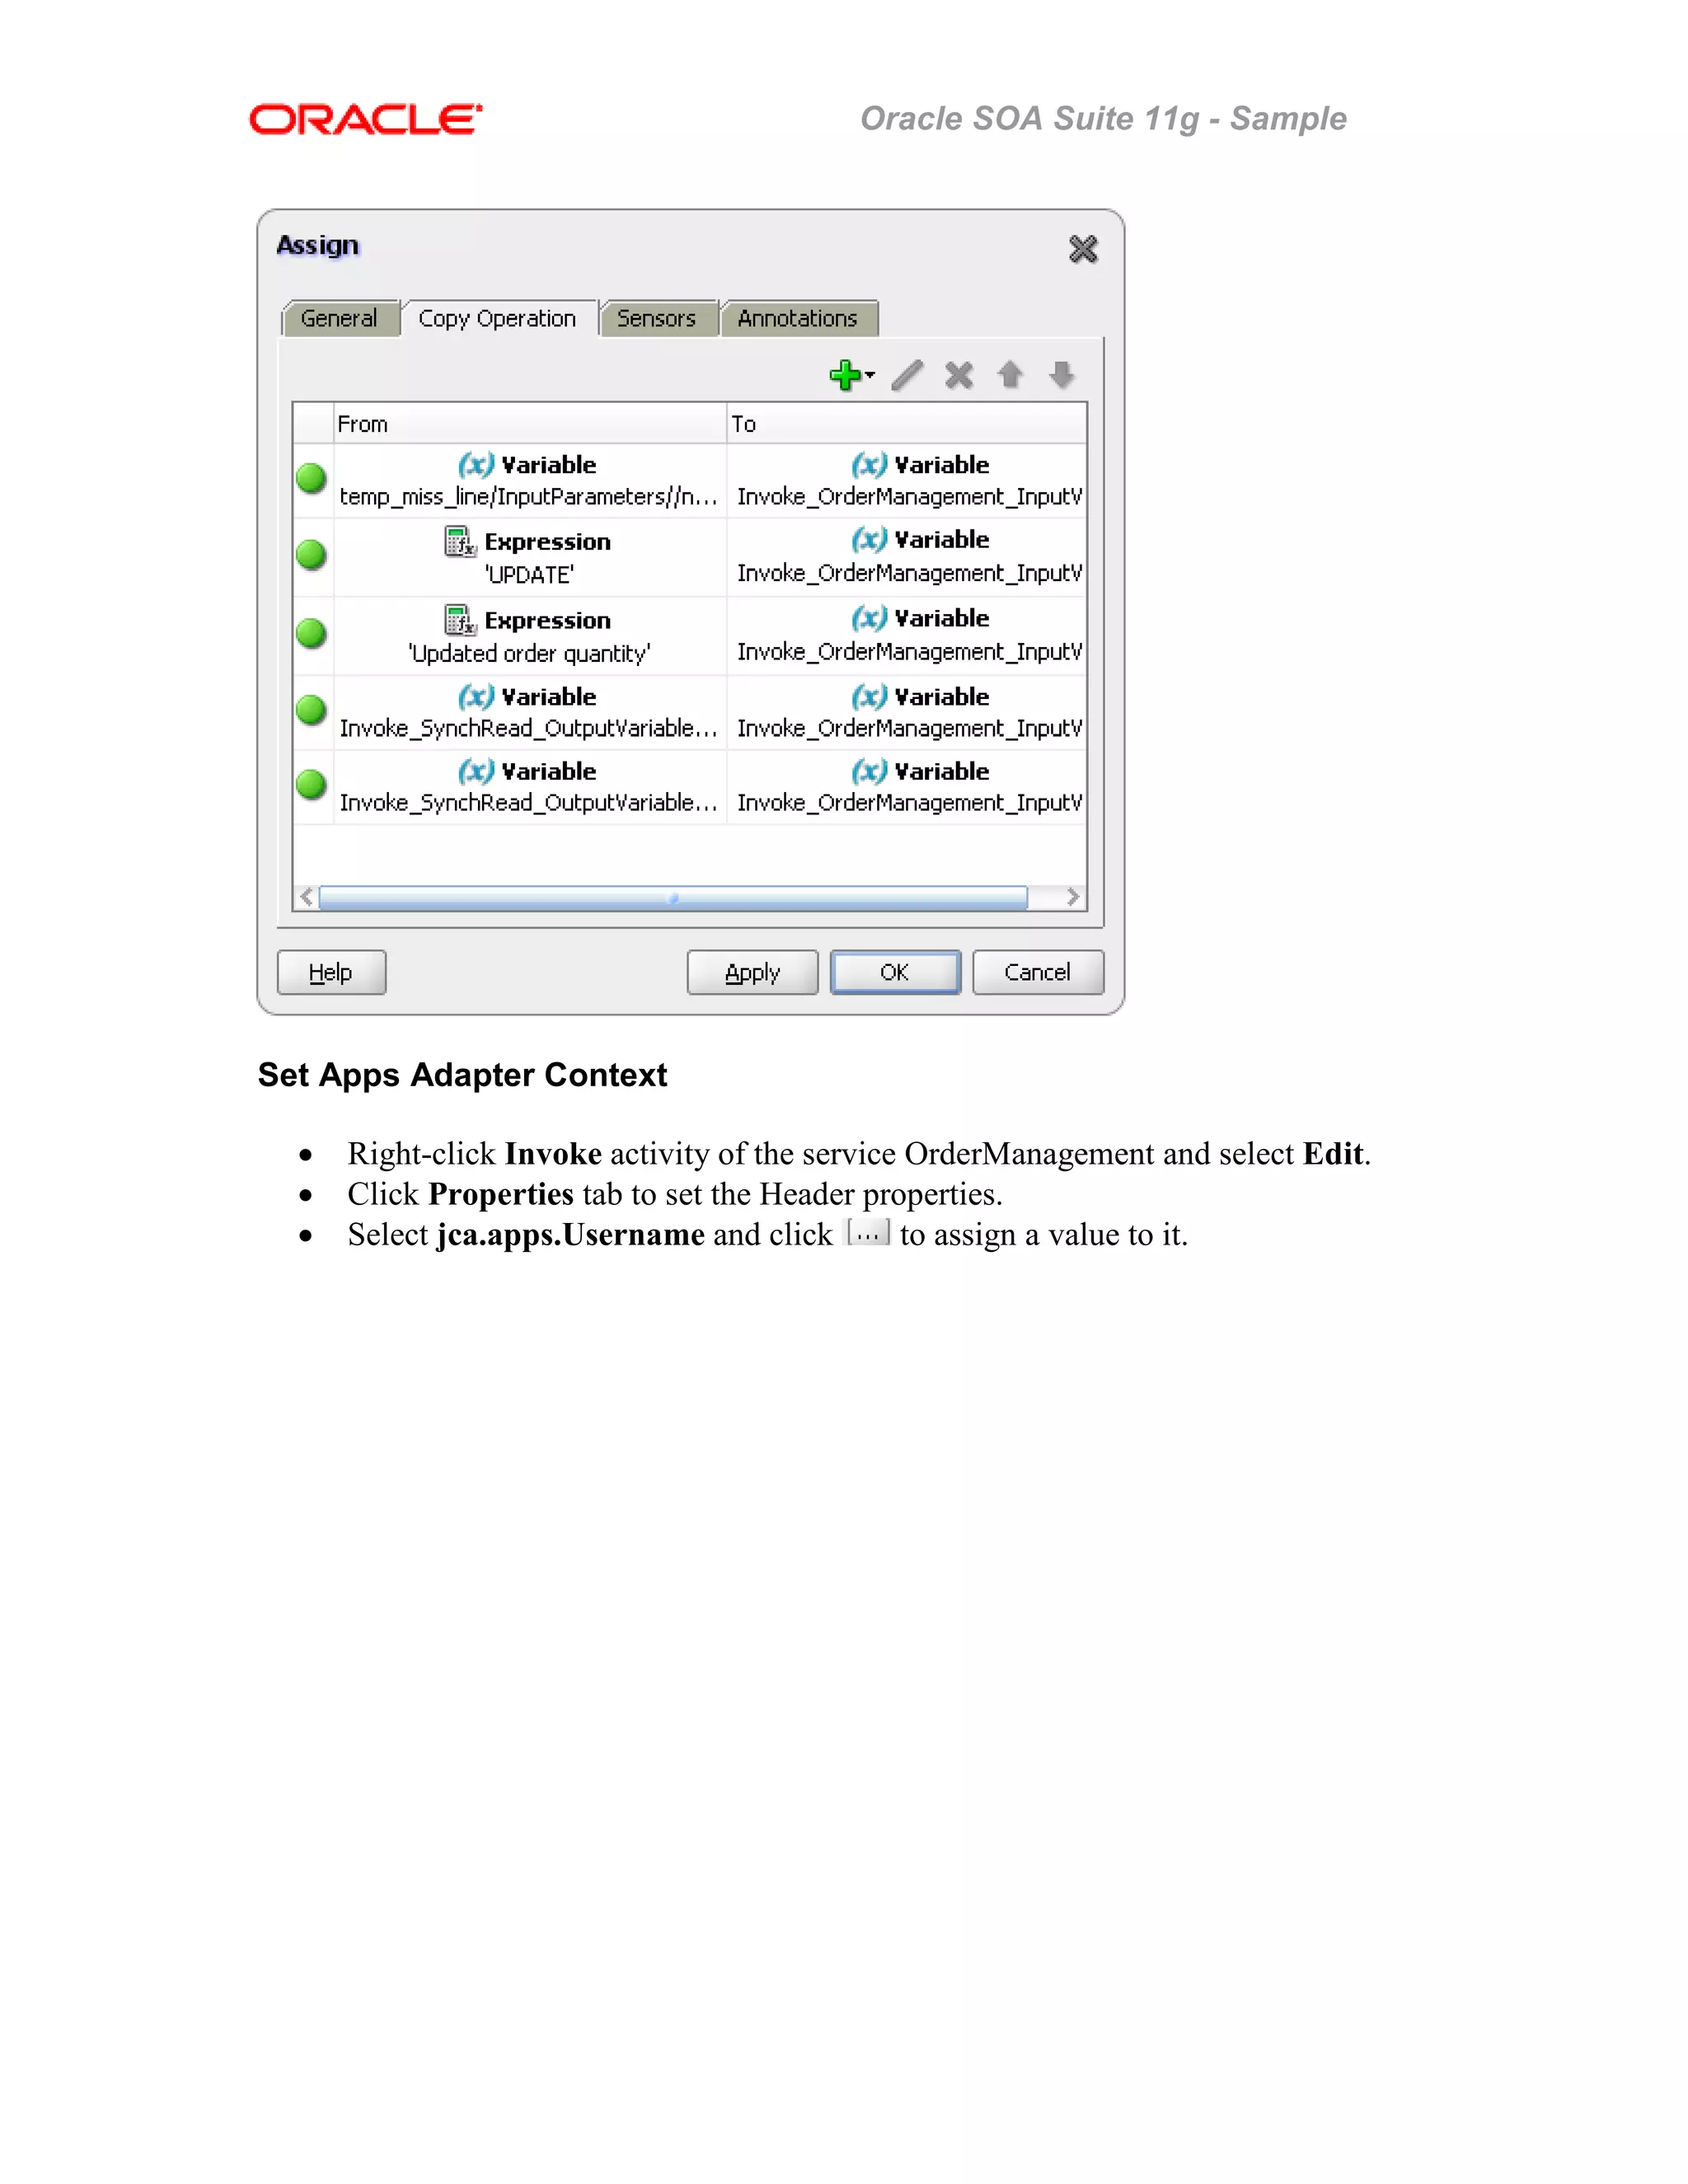Click green status dot of temp_miss_line row
This screenshot has width=1688, height=2184.
(x=311, y=478)
